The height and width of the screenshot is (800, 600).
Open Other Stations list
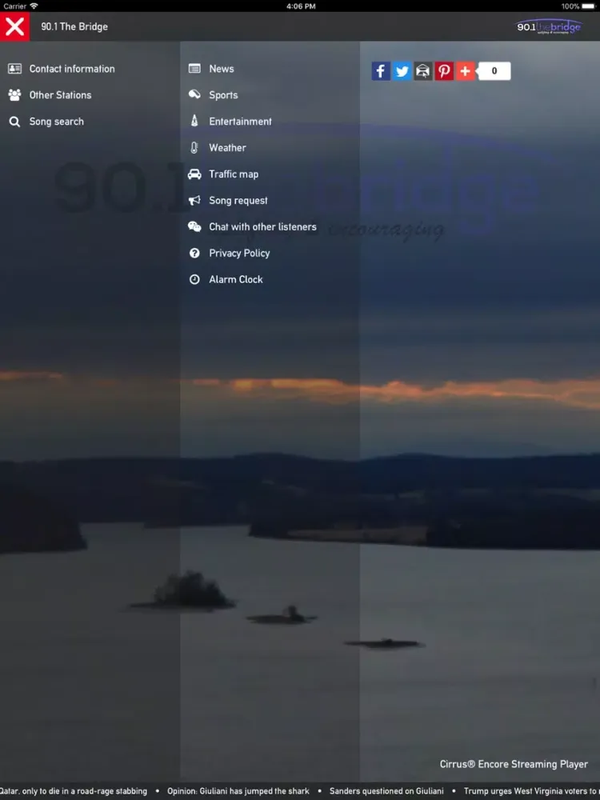click(x=60, y=95)
